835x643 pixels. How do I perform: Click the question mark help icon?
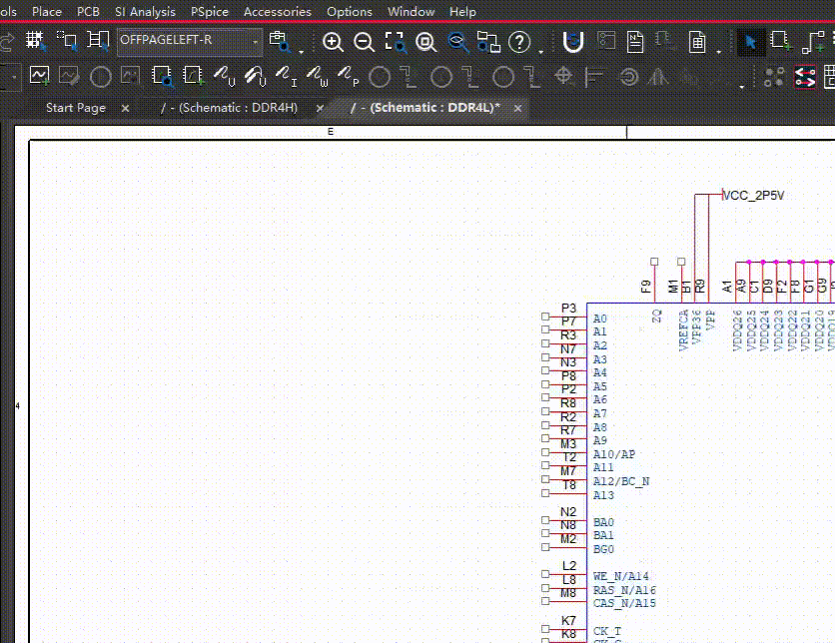click(519, 42)
